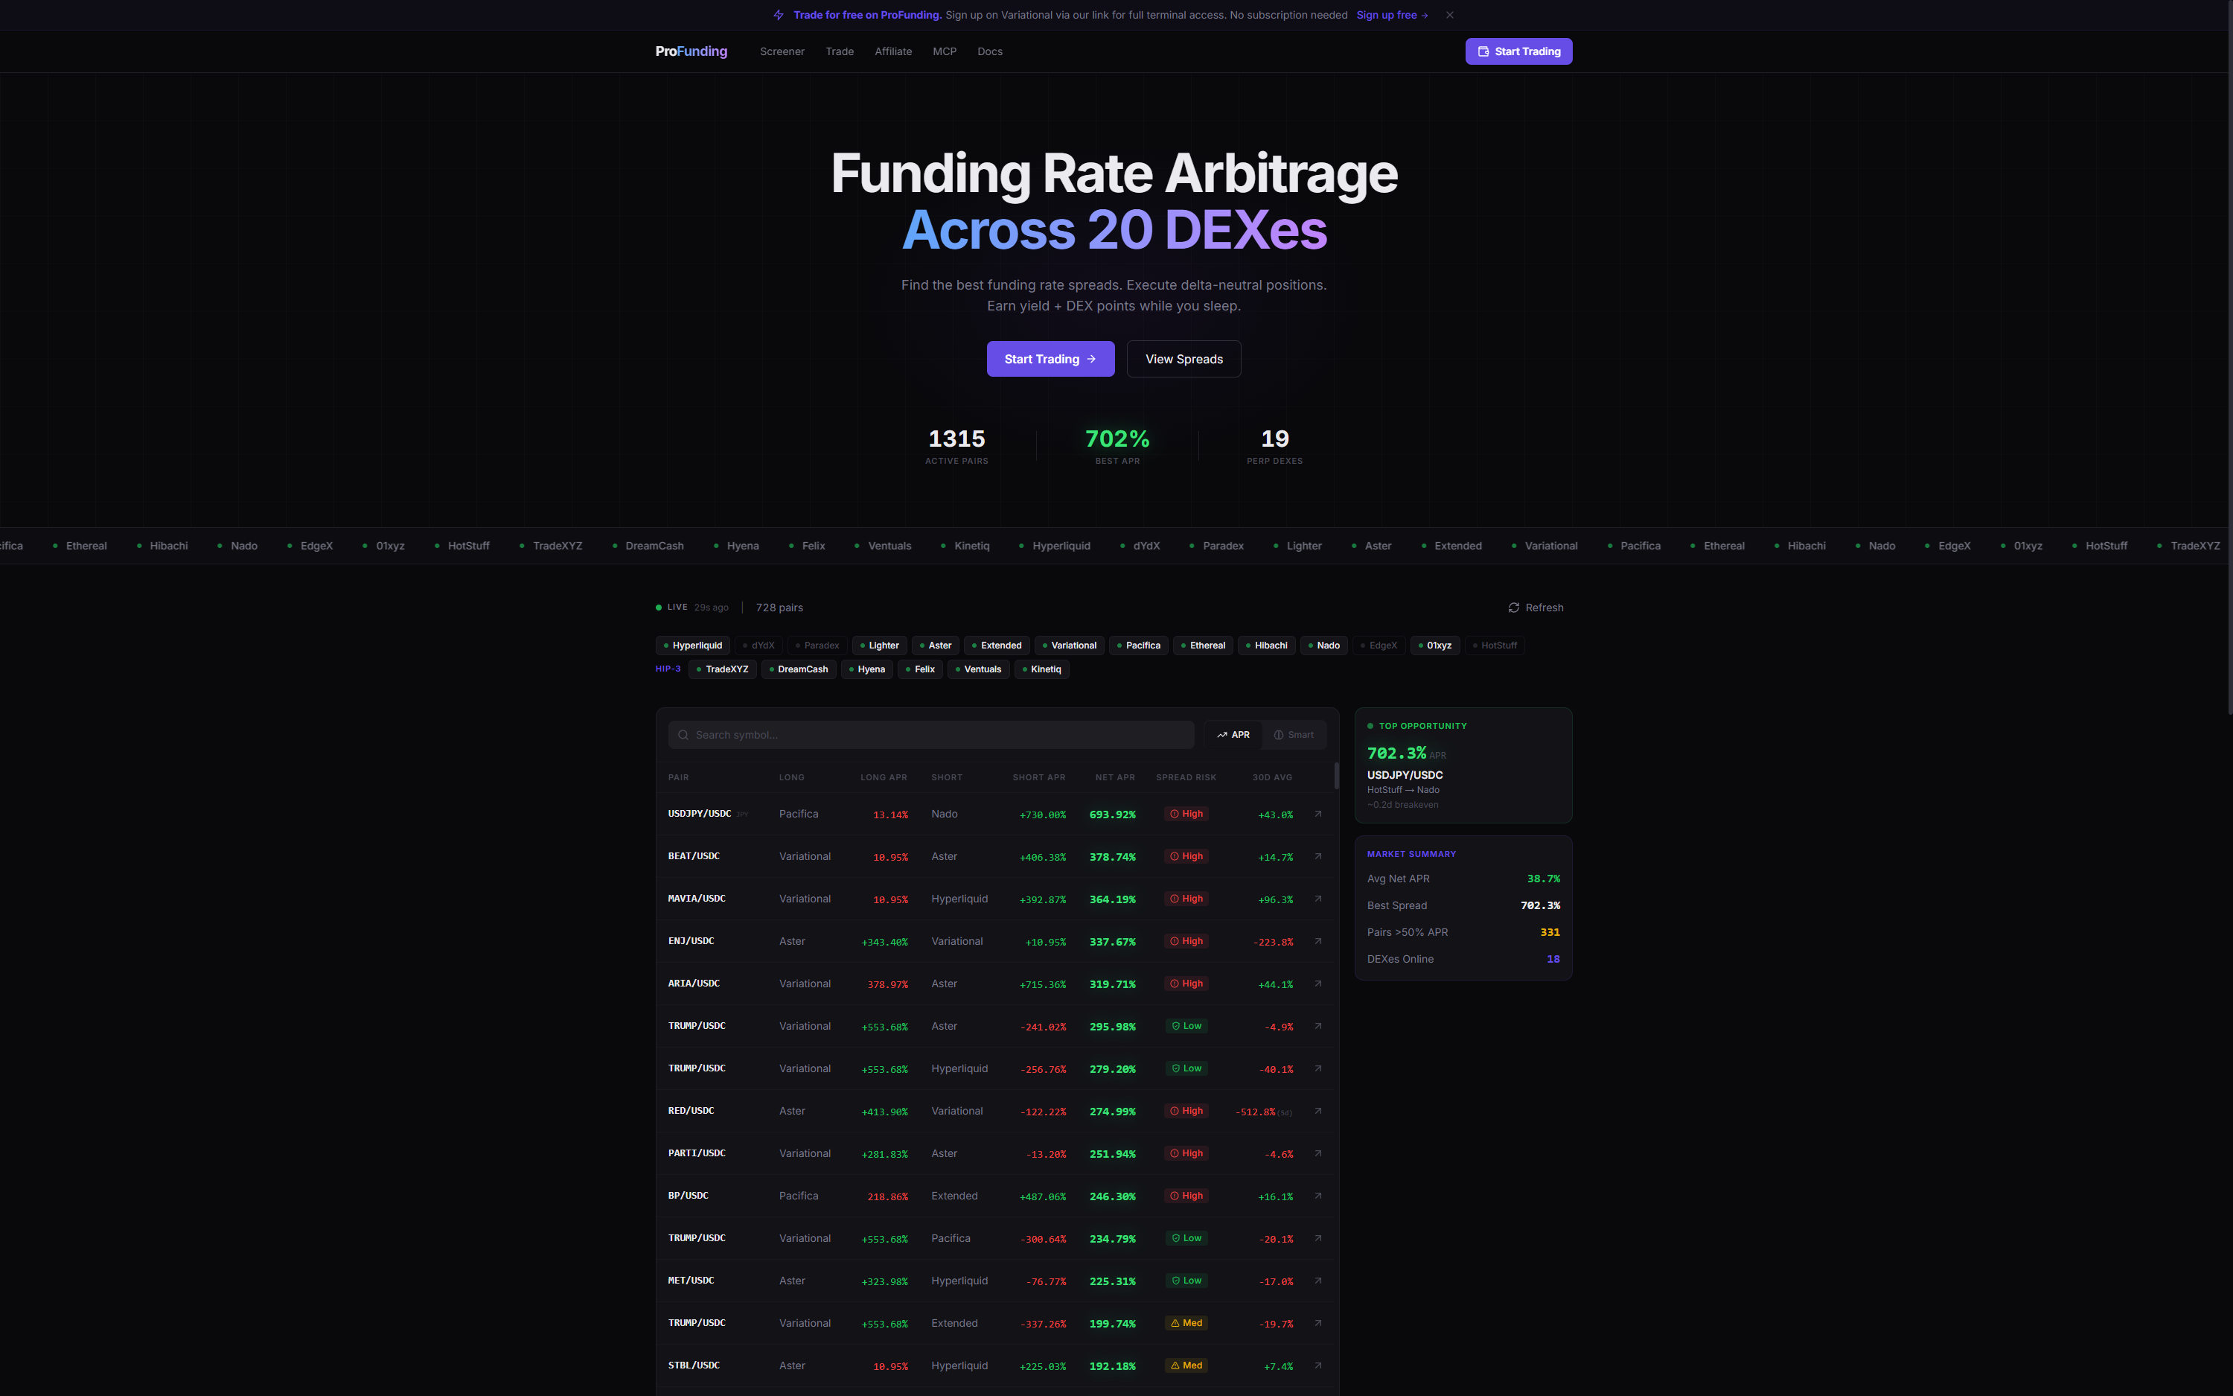Open PARTI/USDC row arrow icon
The height and width of the screenshot is (1396, 2233).
point(1317,1154)
